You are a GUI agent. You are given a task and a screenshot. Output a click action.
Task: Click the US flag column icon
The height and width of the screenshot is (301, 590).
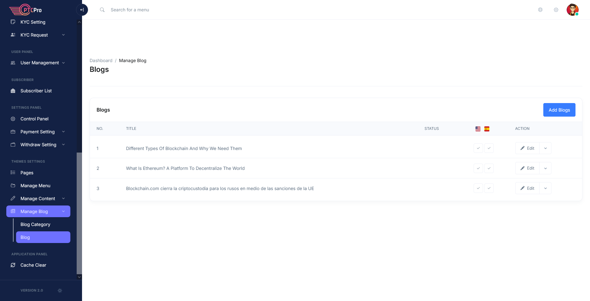click(x=478, y=129)
